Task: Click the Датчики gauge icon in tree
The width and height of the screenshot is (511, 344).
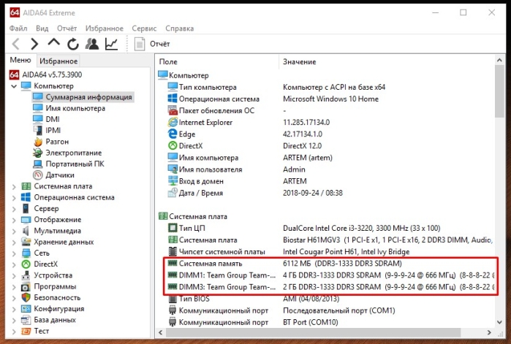Action: pos(38,175)
